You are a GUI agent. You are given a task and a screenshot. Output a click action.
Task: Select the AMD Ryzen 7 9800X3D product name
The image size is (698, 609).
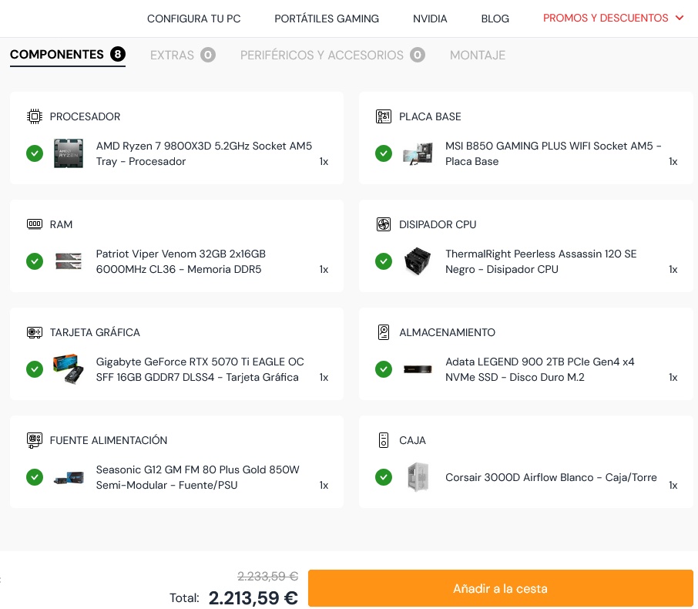pyautogui.click(x=204, y=153)
